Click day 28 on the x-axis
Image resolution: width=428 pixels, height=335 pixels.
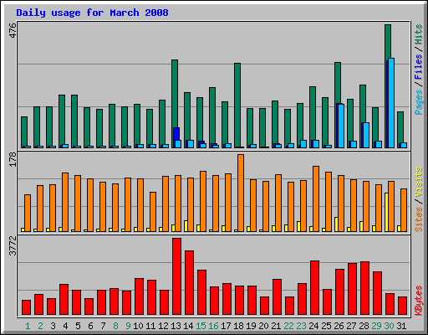pos(364,326)
